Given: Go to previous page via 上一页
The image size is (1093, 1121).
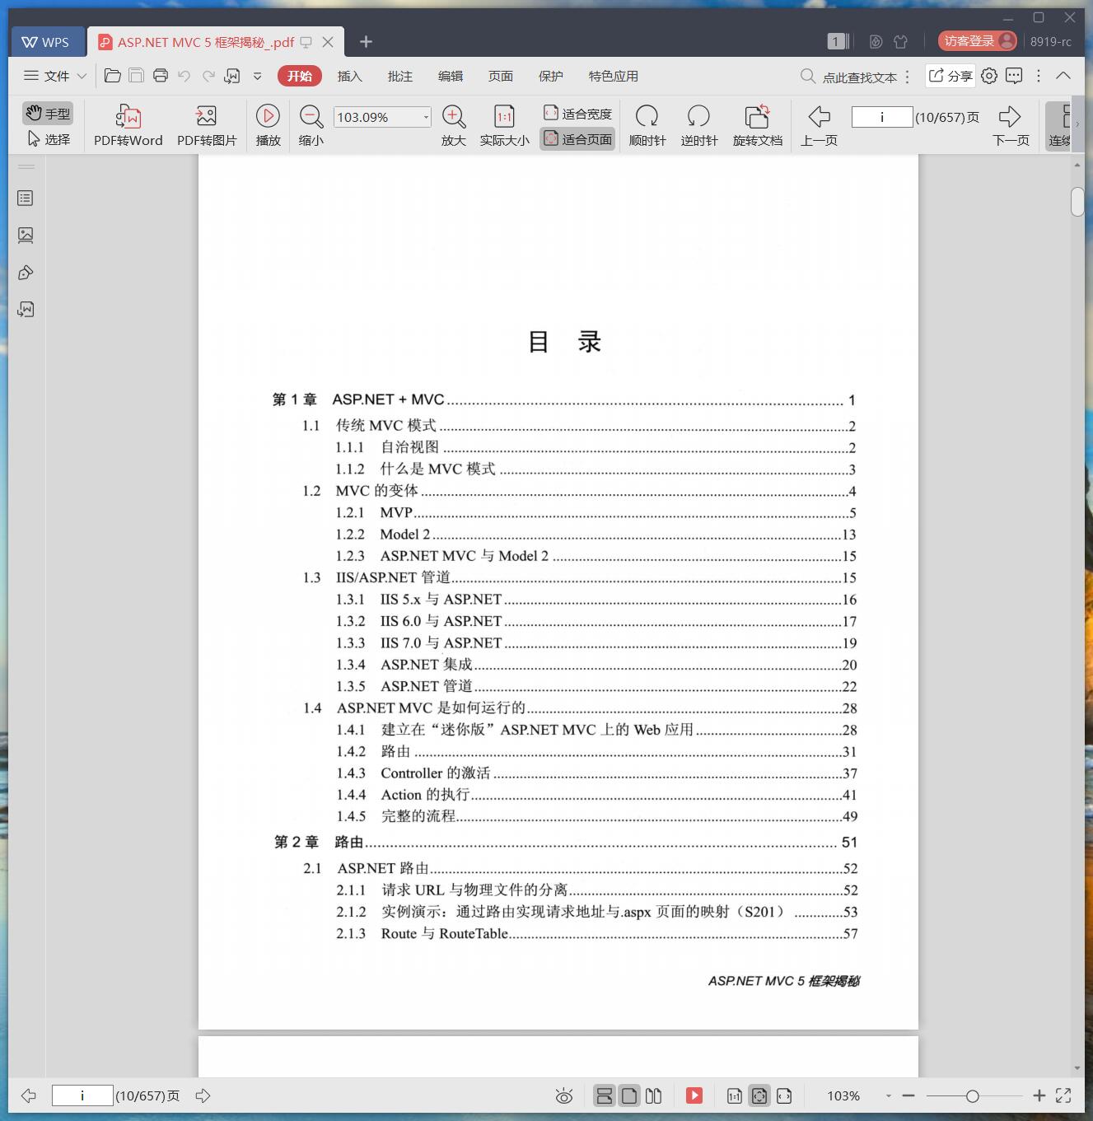Looking at the screenshot, I should click(x=819, y=125).
